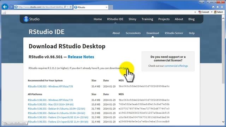Download Fedora 13+/openSUSE 11.4+ (32-bit) build
The width and height of the screenshot is (226, 127).
tap(58, 117)
